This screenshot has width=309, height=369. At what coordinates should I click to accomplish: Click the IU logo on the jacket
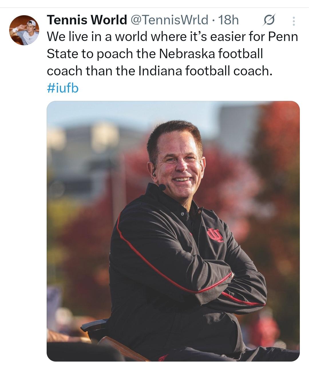215,235
